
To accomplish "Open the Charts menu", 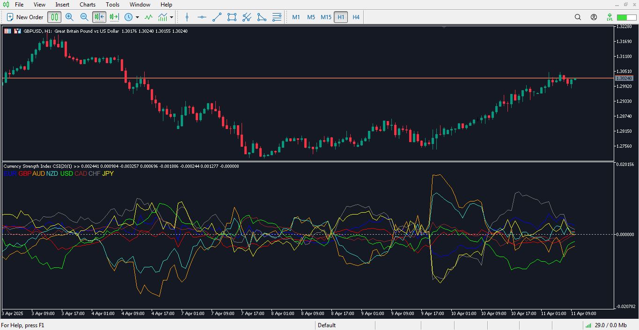I will pos(87,5).
